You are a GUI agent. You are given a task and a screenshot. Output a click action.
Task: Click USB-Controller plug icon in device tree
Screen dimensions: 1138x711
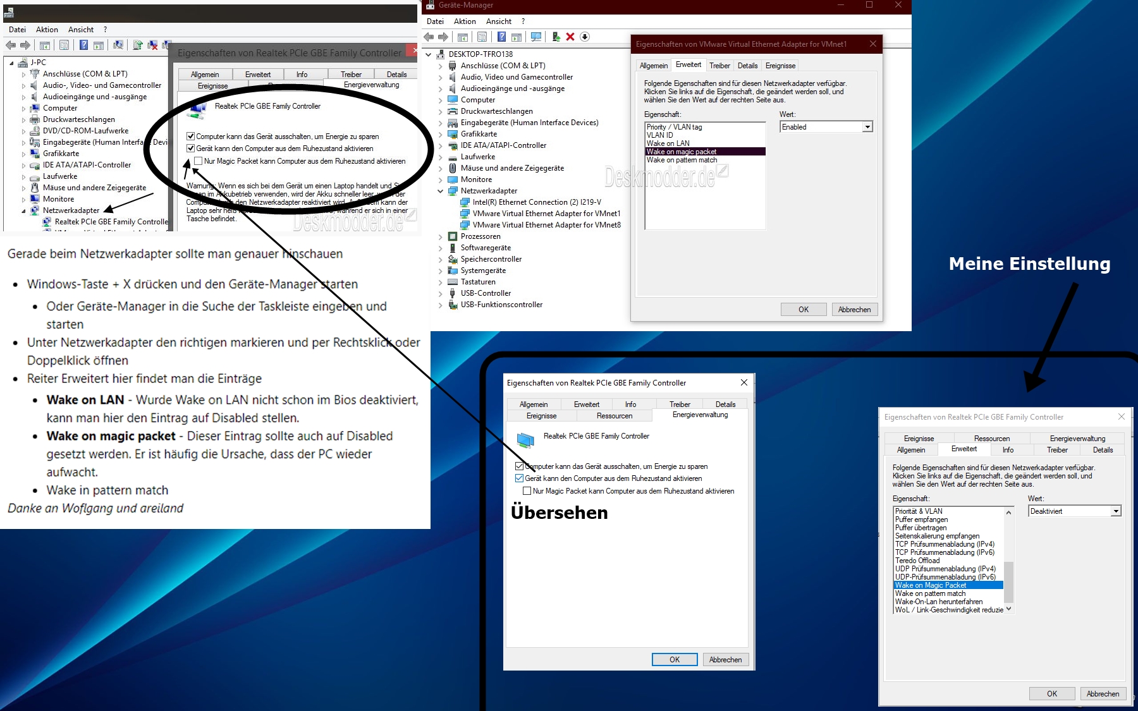(453, 293)
